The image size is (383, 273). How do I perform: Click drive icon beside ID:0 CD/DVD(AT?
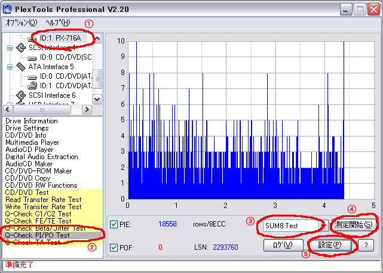[x=32, y=77]
